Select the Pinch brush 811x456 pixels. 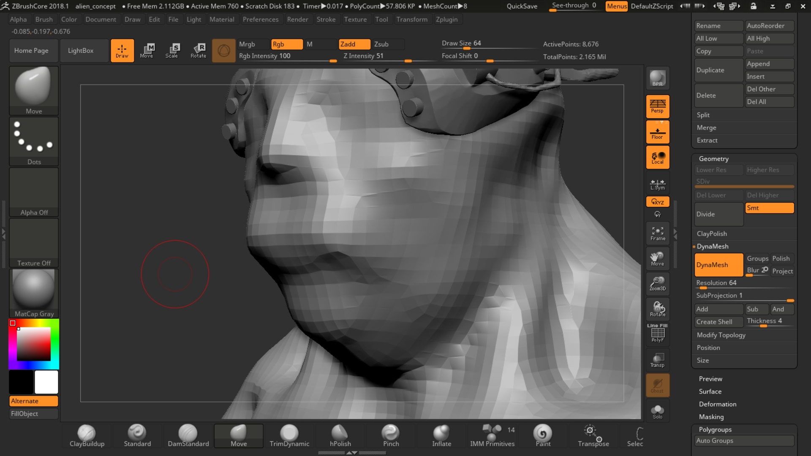pyautogui.click(x=391, y=436)
